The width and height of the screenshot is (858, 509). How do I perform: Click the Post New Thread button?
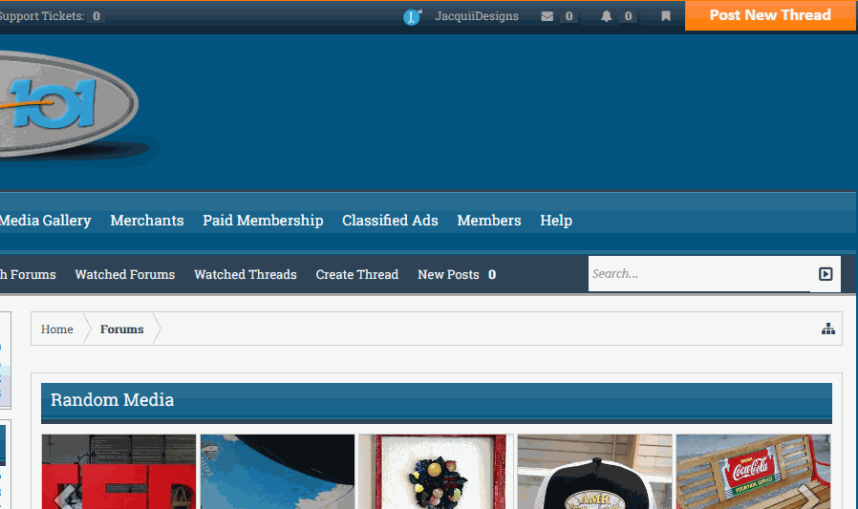click(770, 15)
